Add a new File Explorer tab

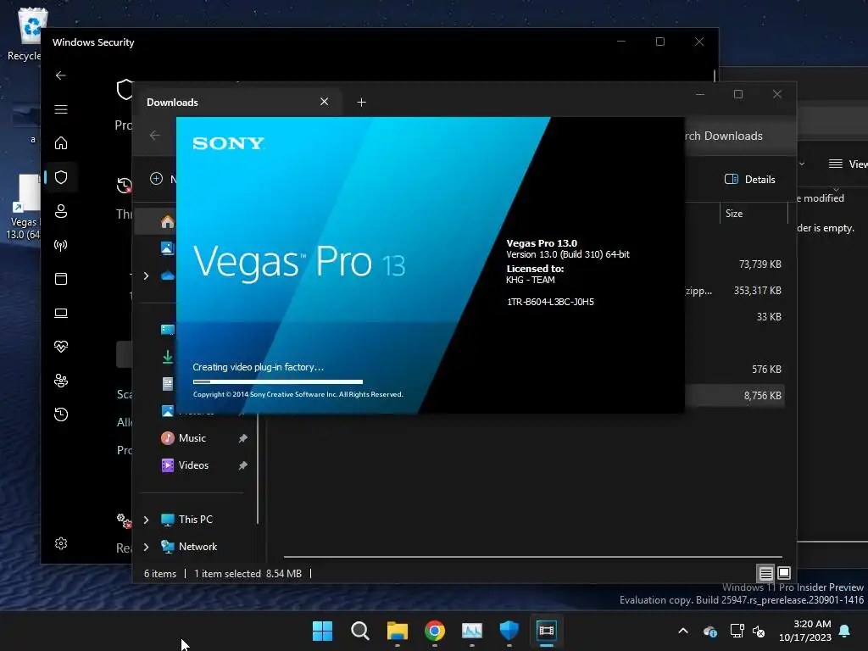(x=361, y=102)
